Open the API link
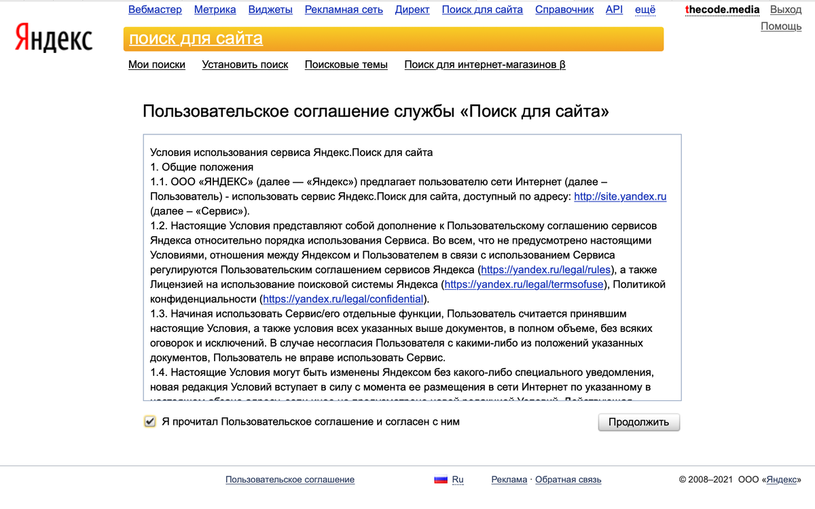Image resolution: width=815 pixels, height=509 pixels. [x=614, y=10]
